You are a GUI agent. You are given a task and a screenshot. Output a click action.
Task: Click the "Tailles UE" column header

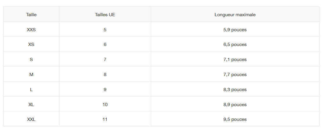point(105,14)
